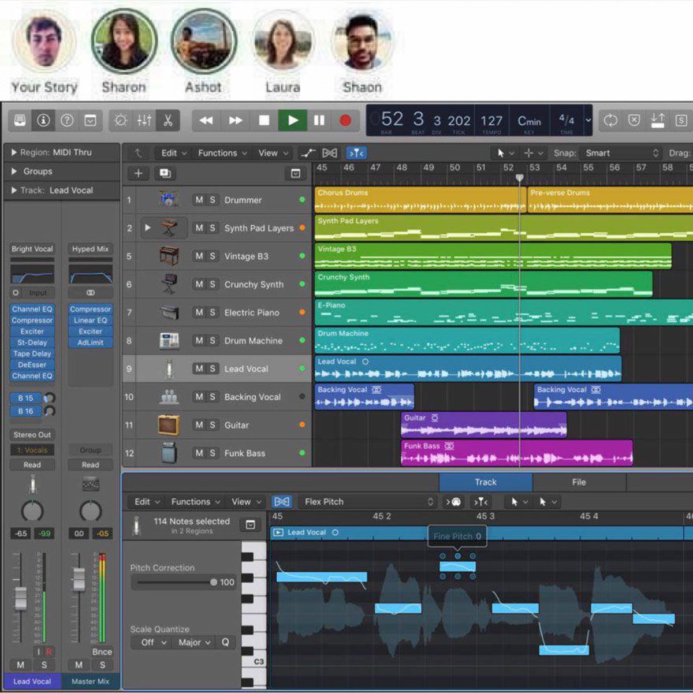The height and width of the screenshot is (693, 693).
Task: Open Sharon's story thumbnail
Action: coord(124,42)
